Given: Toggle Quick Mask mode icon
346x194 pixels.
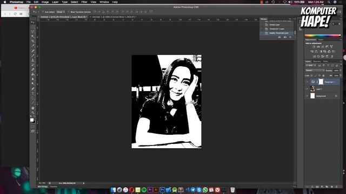Looking at the screenshot, I should (x=32, y=127).
